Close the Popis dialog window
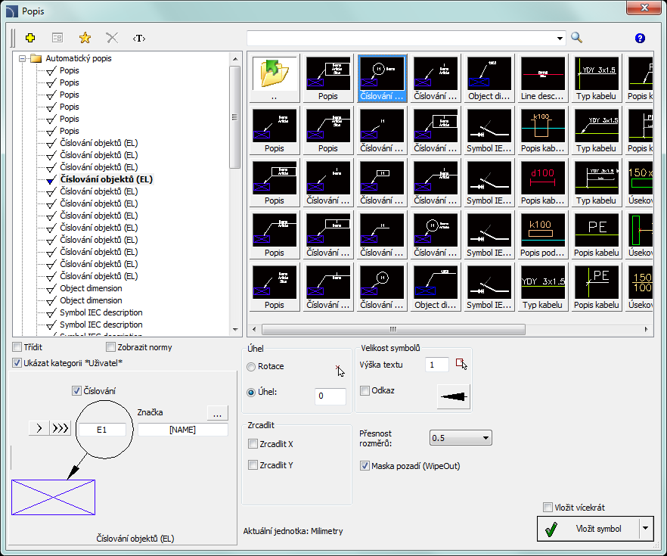Viewport: 667px width, 556px height. [x=644, y=8]
